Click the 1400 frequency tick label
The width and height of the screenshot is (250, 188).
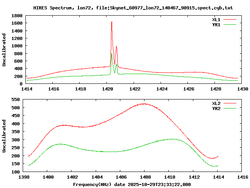tap(48, 177)
